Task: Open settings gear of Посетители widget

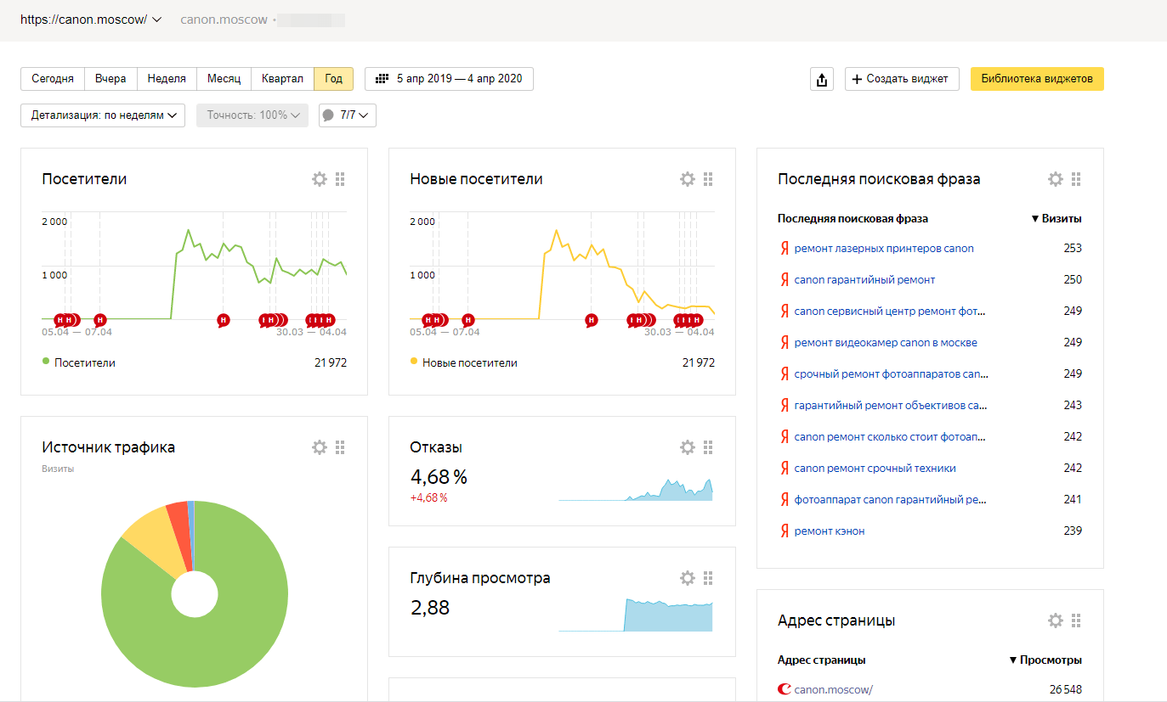Action: click(319, 179)
